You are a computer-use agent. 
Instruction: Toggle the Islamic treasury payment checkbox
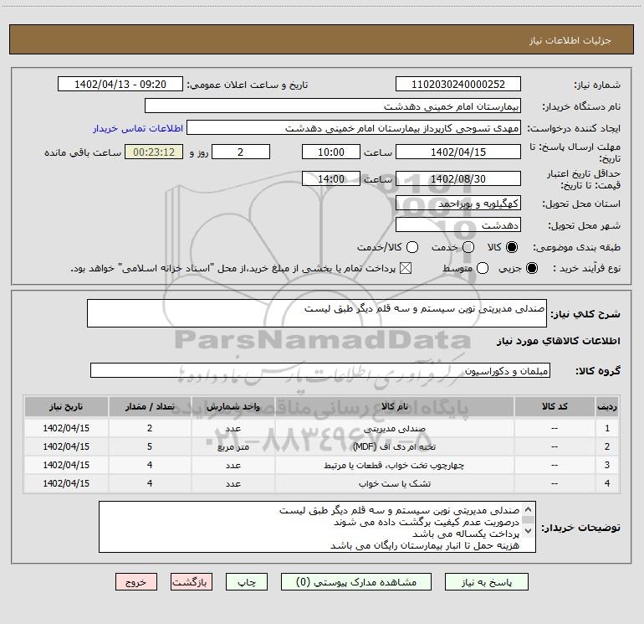click(406, 268)
